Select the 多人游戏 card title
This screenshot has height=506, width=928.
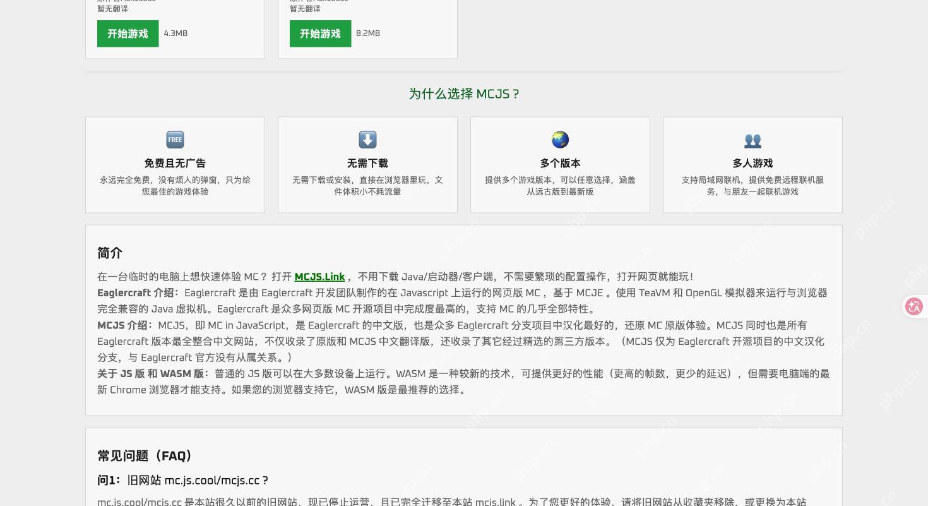(x=753, y=164)
